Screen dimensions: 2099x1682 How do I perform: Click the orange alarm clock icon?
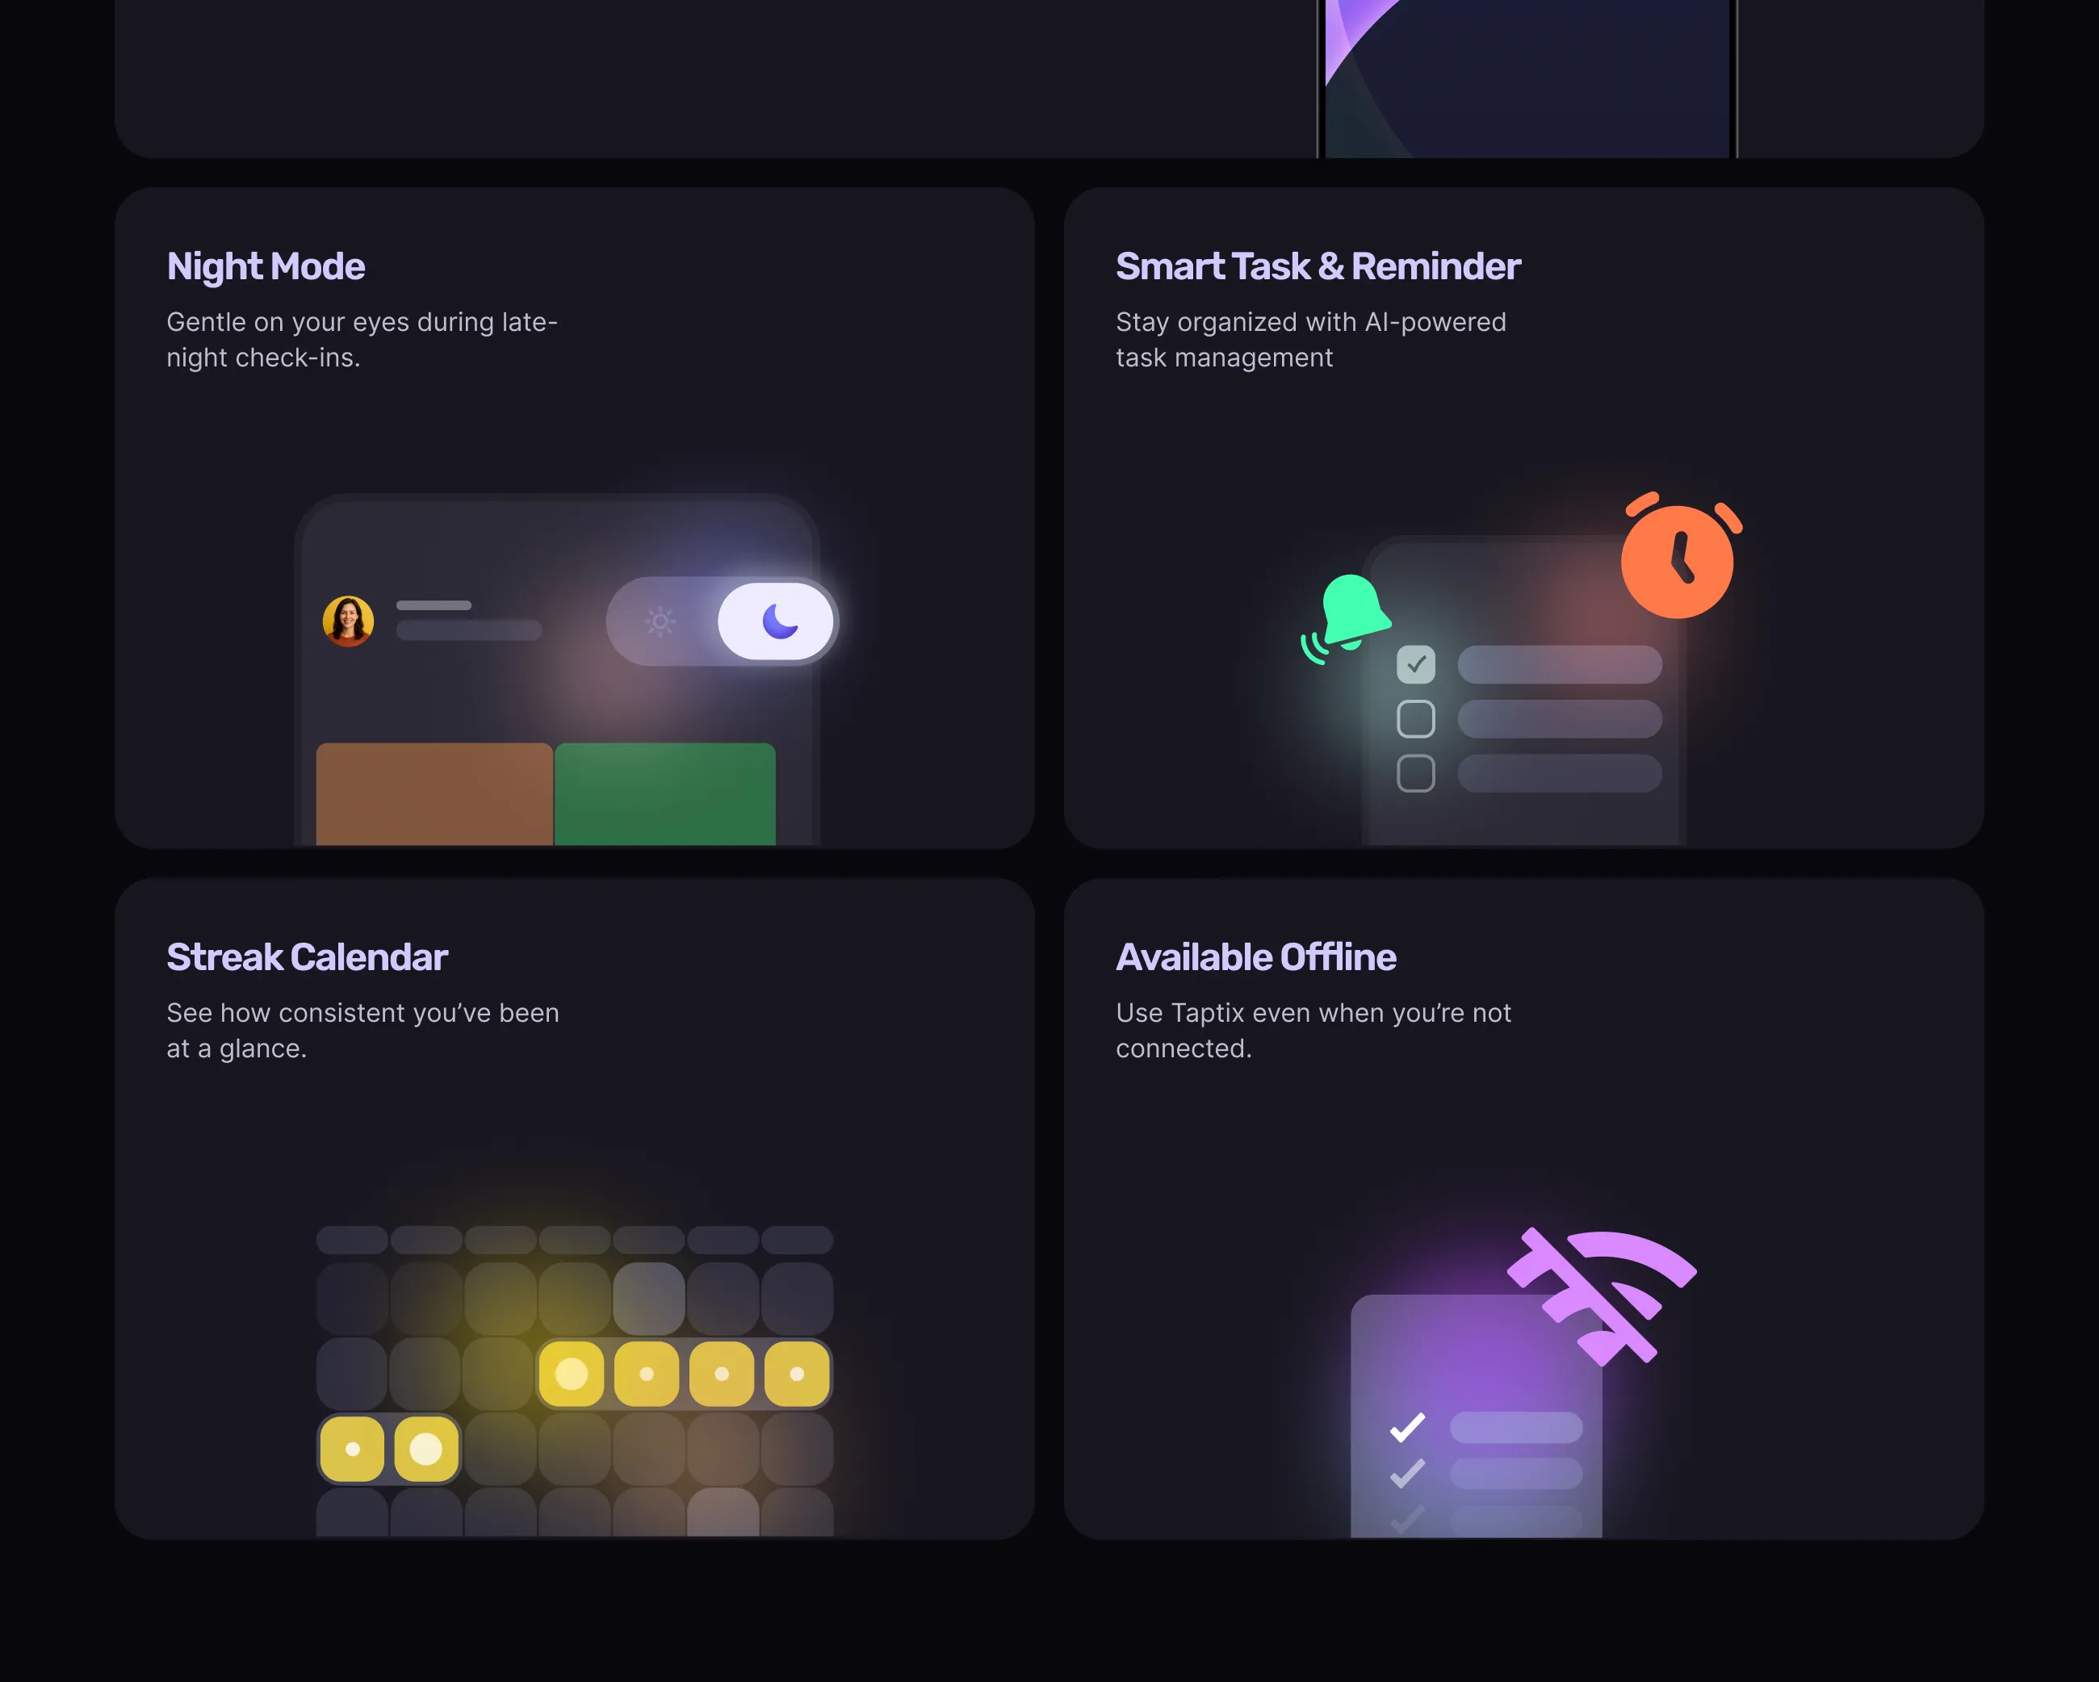point(1678,557)
